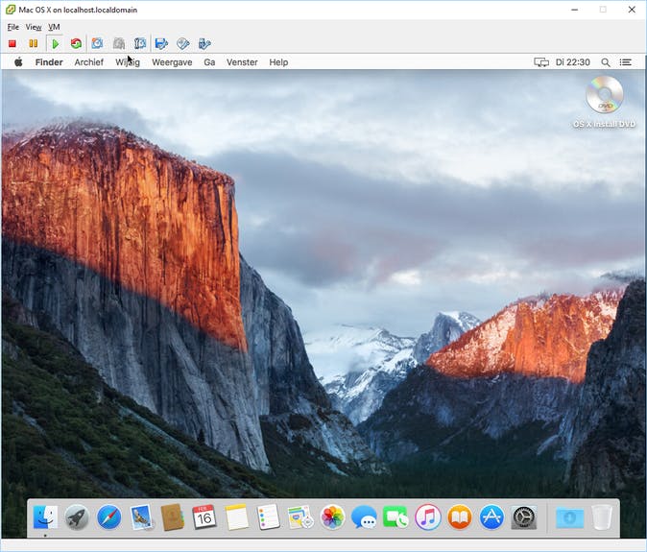
Task: Open the yellow Notes app in Dock
Action: click(x=236, y=516)
